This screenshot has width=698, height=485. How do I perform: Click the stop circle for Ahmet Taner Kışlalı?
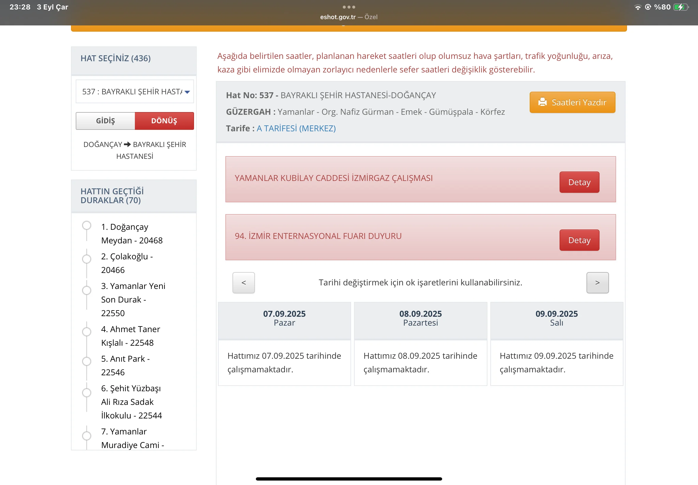point(87,332)
